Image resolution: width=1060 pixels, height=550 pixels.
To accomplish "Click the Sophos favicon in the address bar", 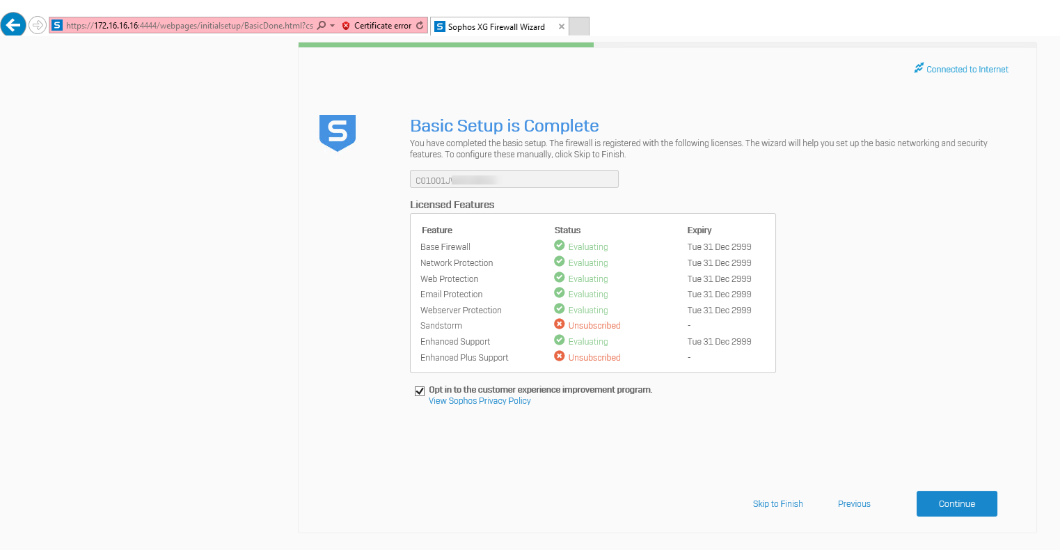I will [x=57, y=26].
